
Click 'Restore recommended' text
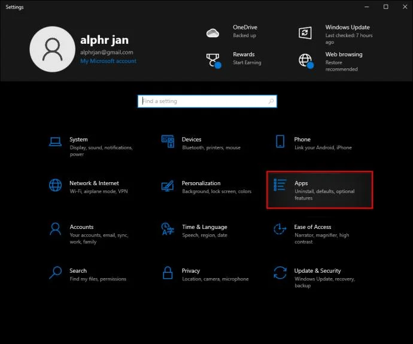[341, 66]
